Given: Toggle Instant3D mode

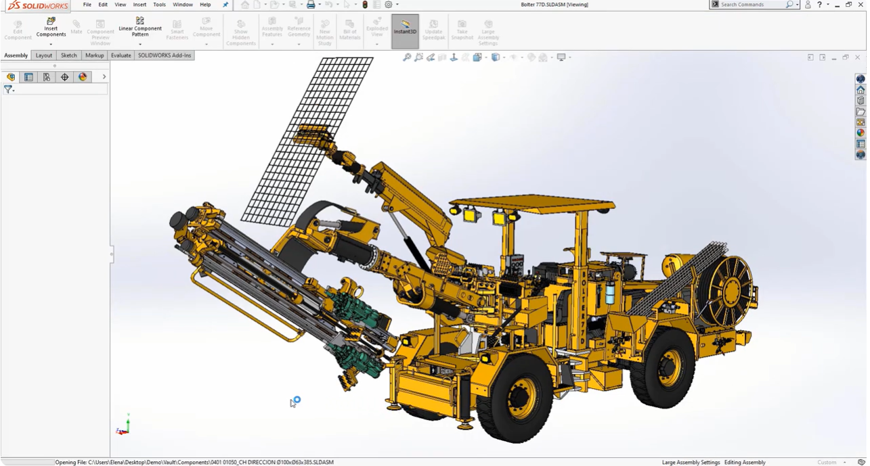Looking at the screenshot, I should click(x=405, y=31).
